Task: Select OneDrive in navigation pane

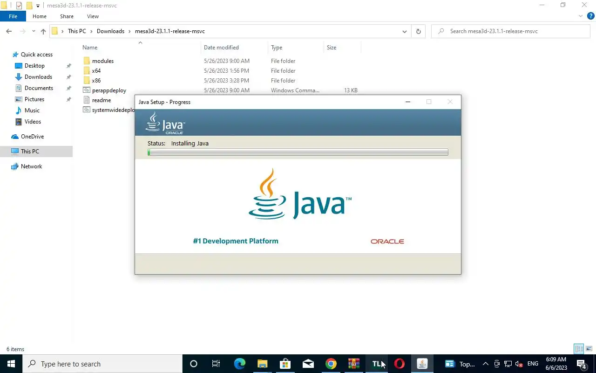Action: (32, 137)
